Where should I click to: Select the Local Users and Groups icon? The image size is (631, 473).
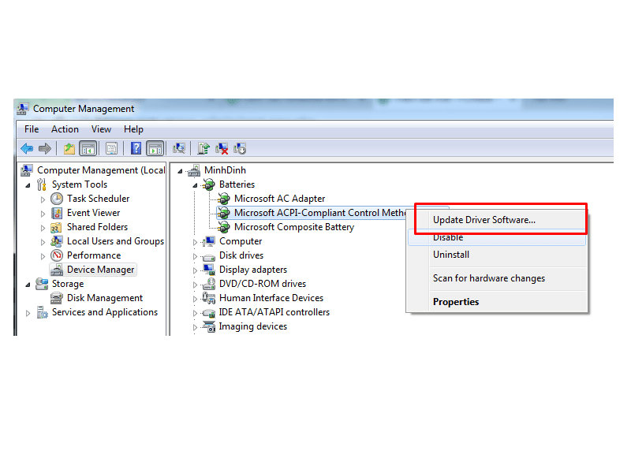[x=56, y=241]
